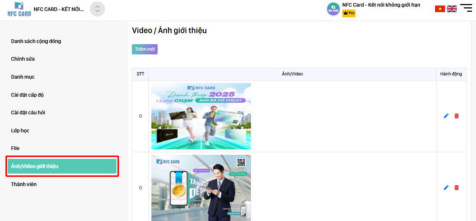Switch language to English UK flag
Screen dimensions: 476x221
pos(452,9)
